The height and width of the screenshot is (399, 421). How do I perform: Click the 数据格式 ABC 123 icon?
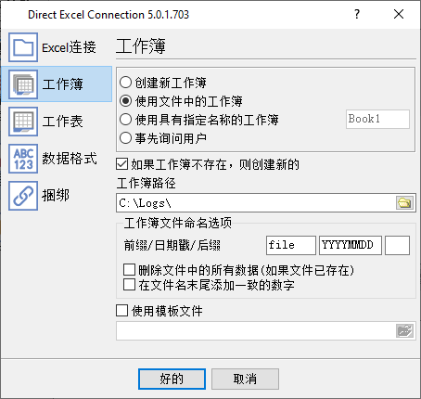point(23,159)
